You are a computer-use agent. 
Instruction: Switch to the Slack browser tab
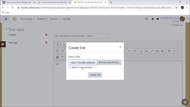19,2
